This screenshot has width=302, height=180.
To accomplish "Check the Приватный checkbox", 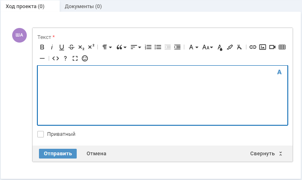I will pos(41,134).
